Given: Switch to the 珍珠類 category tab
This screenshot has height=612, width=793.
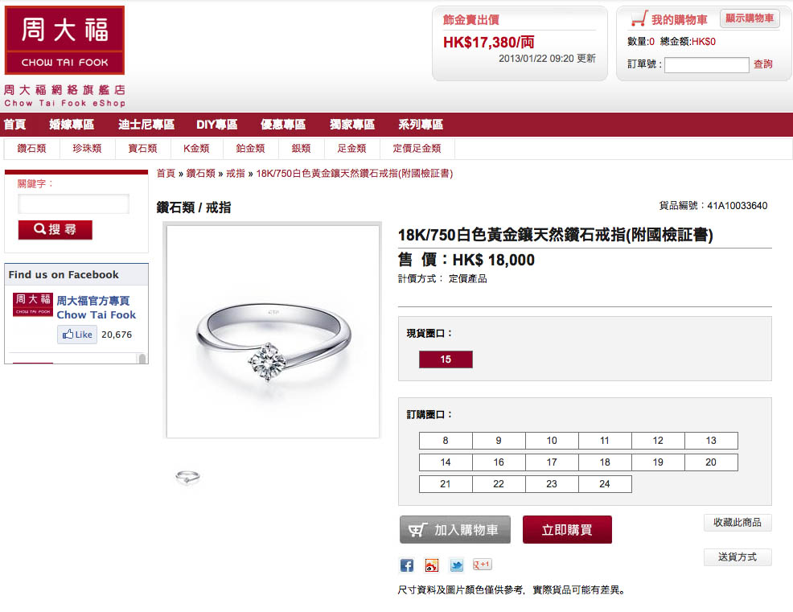Looking at the screenshot, I should 87,148.
